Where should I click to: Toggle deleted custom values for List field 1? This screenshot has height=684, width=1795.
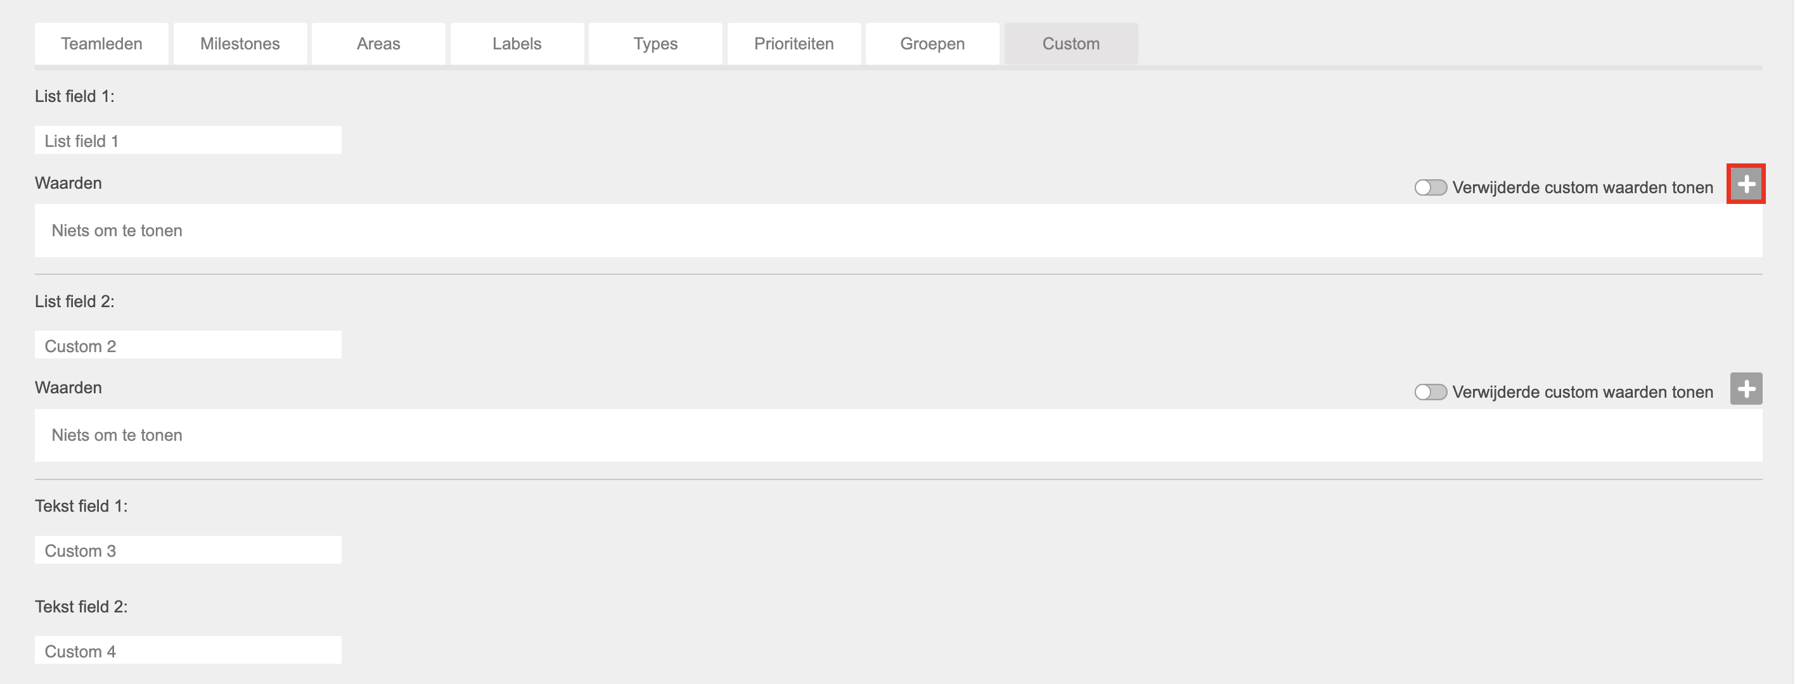pos(1430,187)
